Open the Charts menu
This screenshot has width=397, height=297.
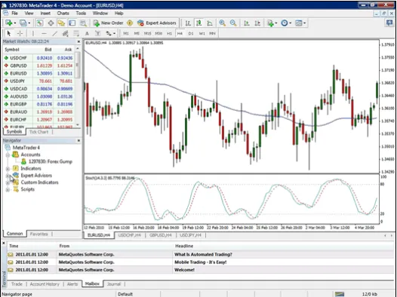[63, 13]
